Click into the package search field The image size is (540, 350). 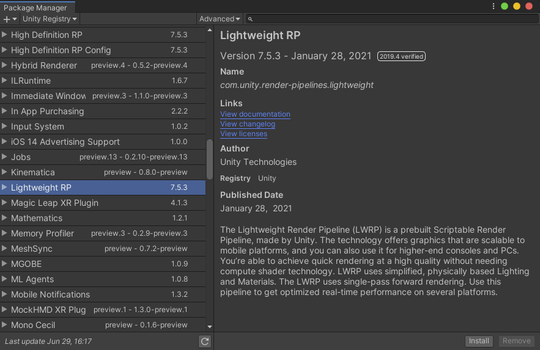(x=391, y=20)
